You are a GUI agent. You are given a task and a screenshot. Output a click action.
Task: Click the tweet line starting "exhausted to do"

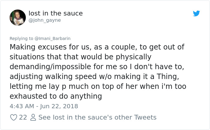point(56,96)
